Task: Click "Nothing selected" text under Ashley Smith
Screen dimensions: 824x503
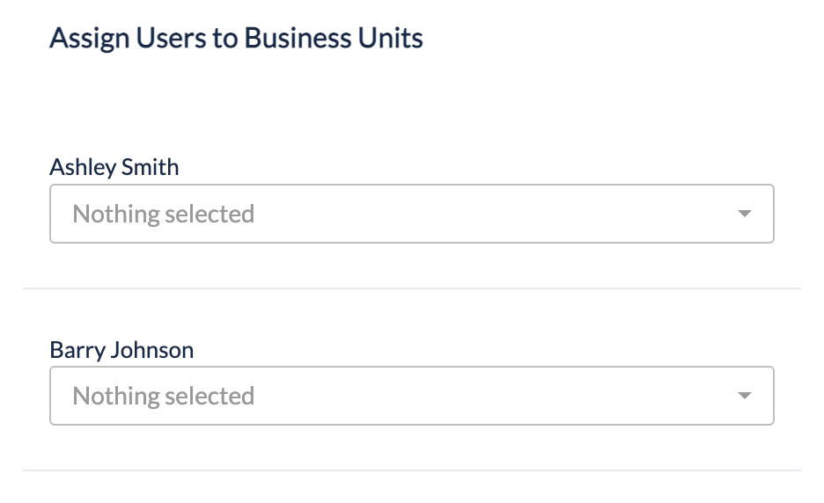Action: pos(163,214)
